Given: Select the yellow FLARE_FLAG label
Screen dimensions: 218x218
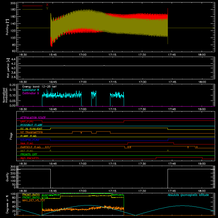Looking at the screenshot, I should pyautogui.click(x=28, y=136).
